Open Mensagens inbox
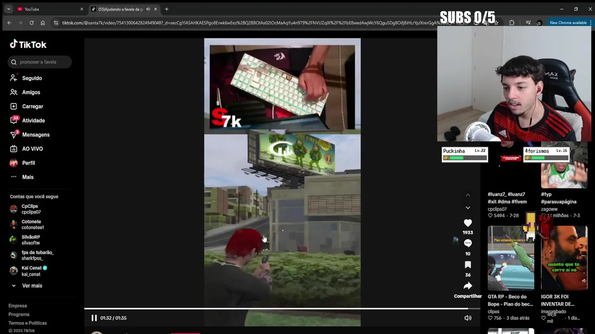Viewport: 595px width, 334px height. (x=36, y=135)
